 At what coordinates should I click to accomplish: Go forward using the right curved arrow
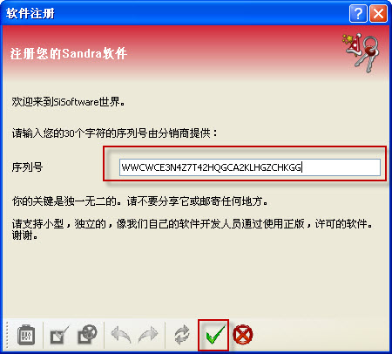(148, 335)
